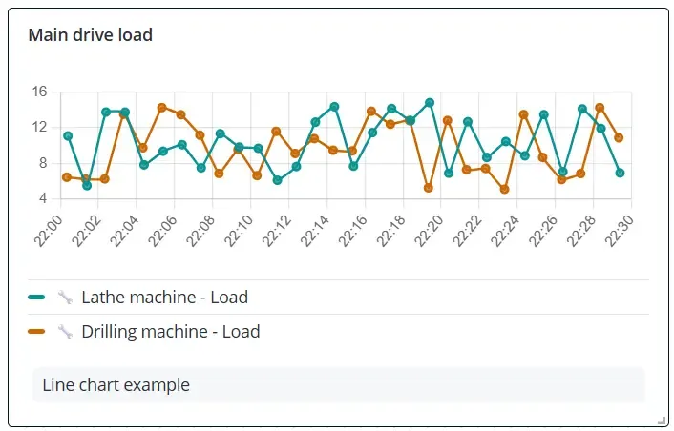The width and height of the screenshot is (674, 431).
Task: Toggle the Lathe machine - Load series
Action: point(164,298)
